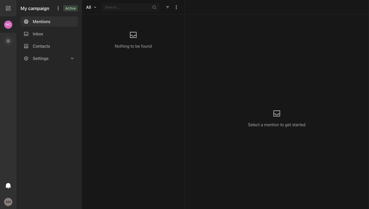Screen dimensions: 369x209
Task: Expand the Settings chevron
Action: 72,58
